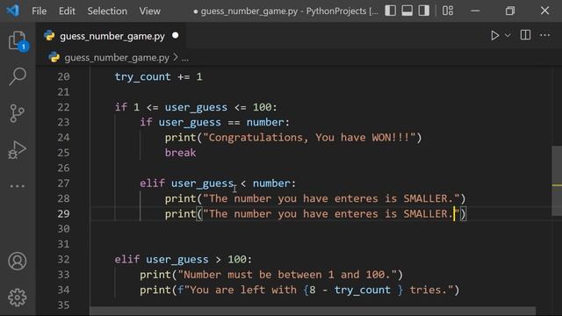This screenshot has width=562, height=316.
Task: Open the Source Control view
Action: click(x=18, y=113)
